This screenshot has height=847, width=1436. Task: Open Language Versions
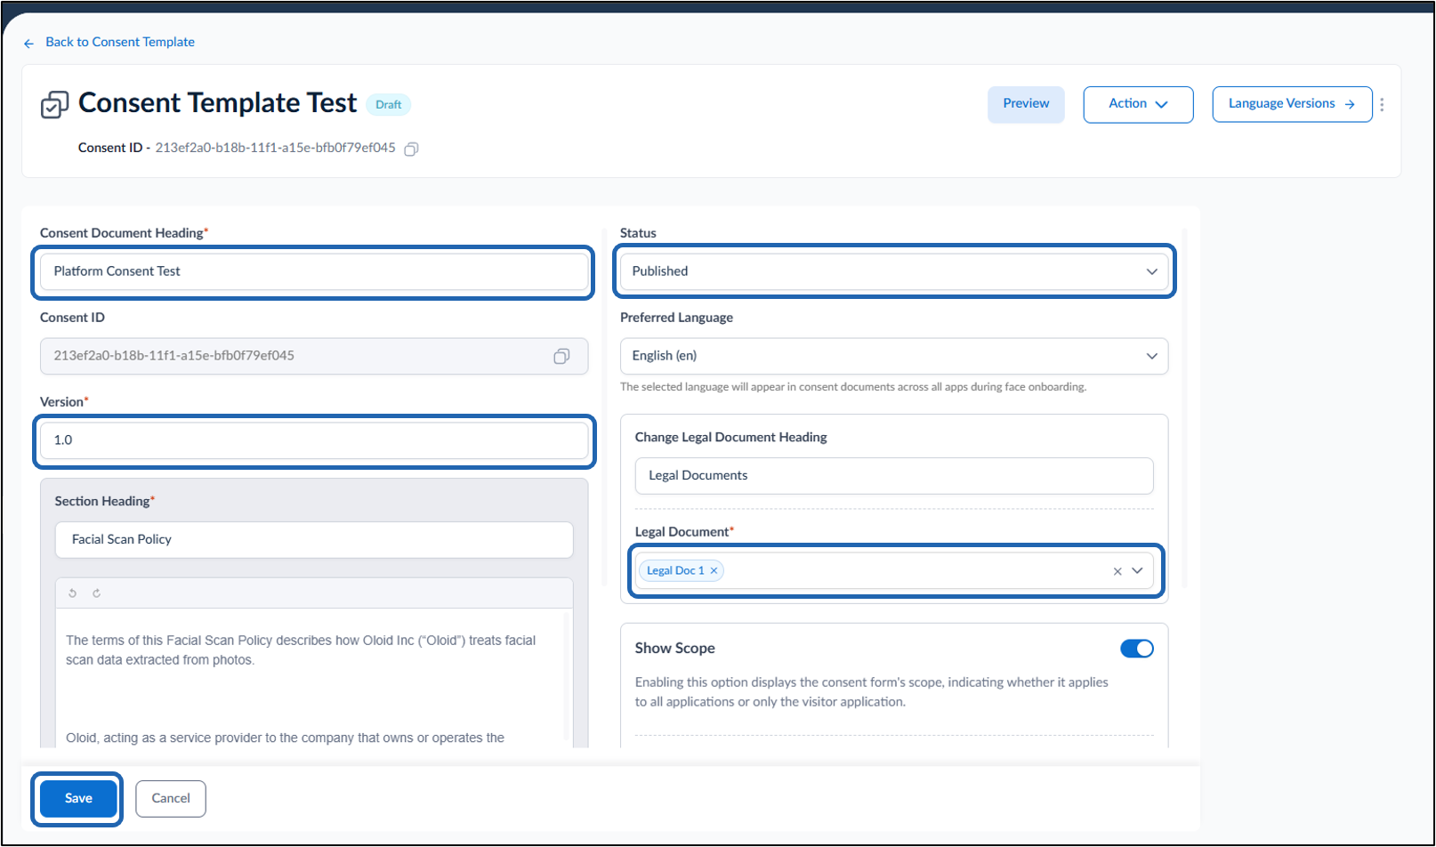pos(1292,104)
